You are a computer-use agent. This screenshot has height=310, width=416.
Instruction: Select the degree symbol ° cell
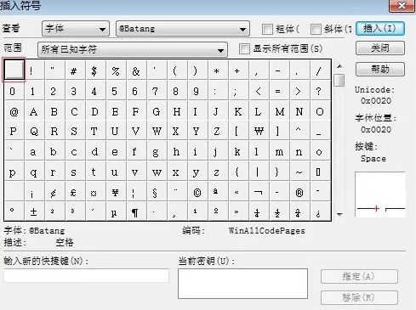point(14,211)
